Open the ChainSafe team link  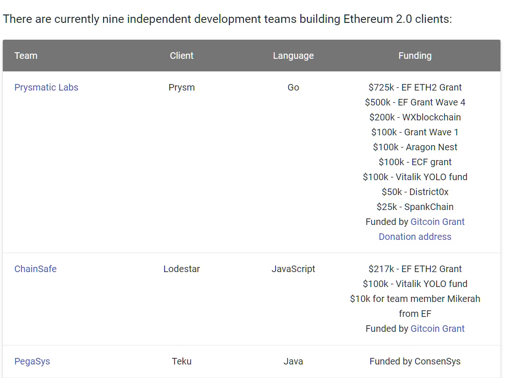coord(35,269)
